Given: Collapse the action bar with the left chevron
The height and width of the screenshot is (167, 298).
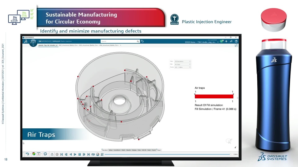Looking at the screenshot, I should [x=24, y=152].
